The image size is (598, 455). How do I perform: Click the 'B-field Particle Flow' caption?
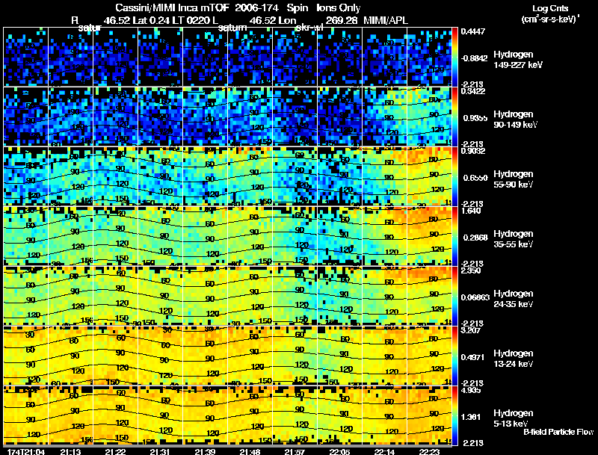click(x=558, y=432)
